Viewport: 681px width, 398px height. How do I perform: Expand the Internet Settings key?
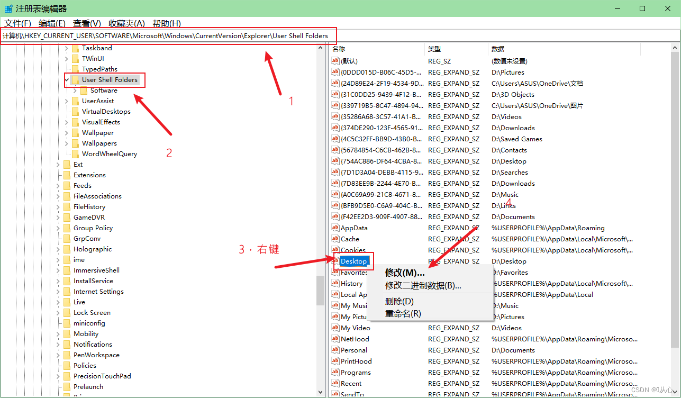click(x=58, y=291)
